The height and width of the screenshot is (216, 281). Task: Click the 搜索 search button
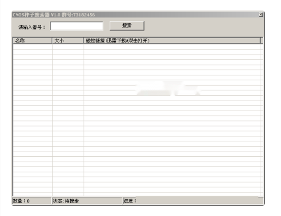(x=127, y=26)
